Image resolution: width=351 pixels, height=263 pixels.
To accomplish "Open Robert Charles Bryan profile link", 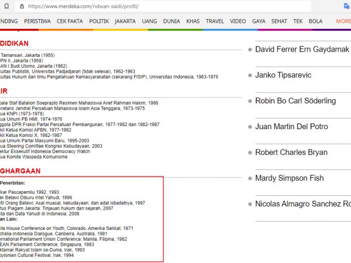I will [x=291, y=152].
